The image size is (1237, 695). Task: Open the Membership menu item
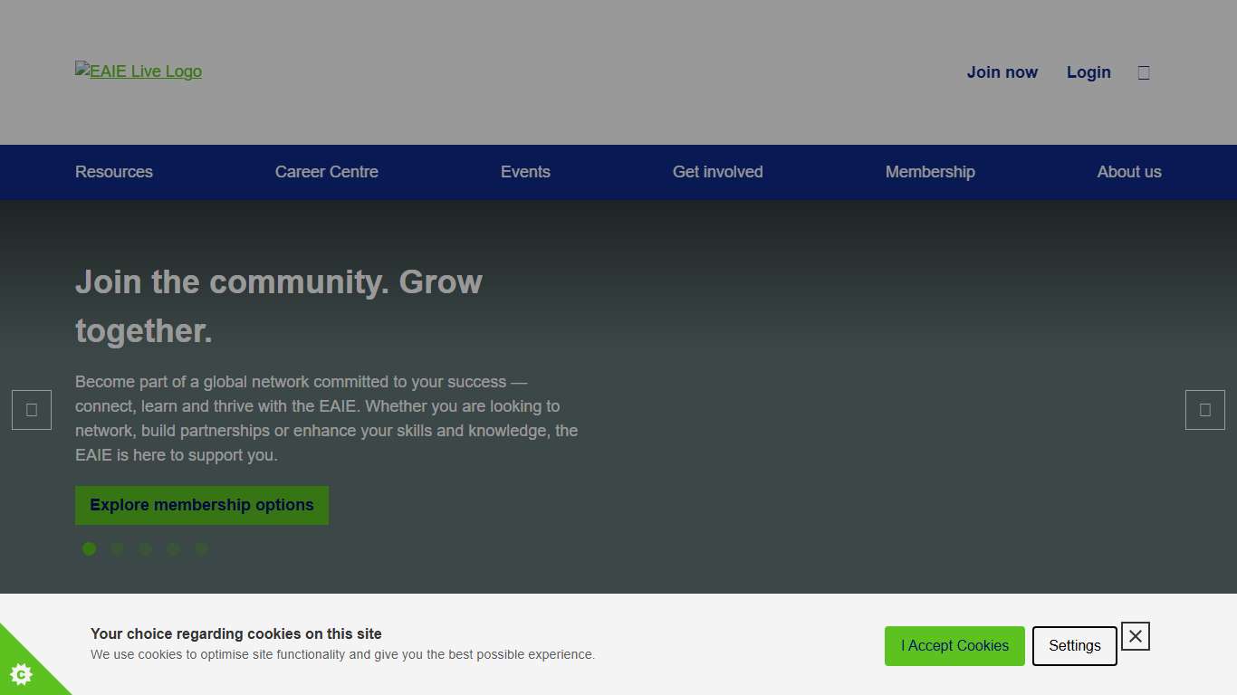coord(930,172)
